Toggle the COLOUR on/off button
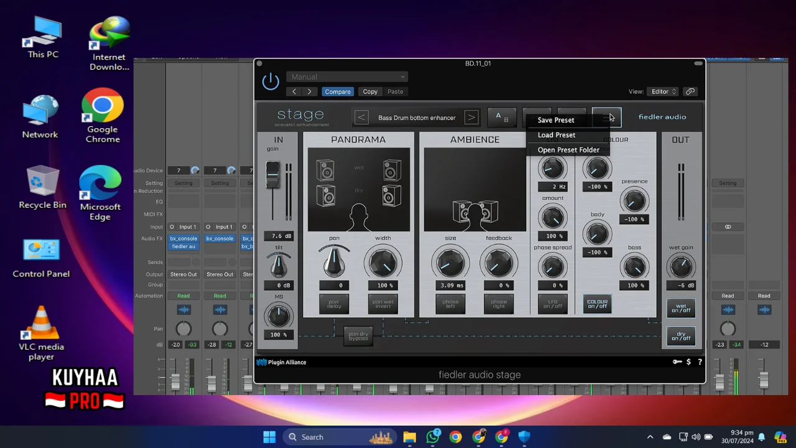The height and width of the screenshot is (448, 796). tap(597, 304)
